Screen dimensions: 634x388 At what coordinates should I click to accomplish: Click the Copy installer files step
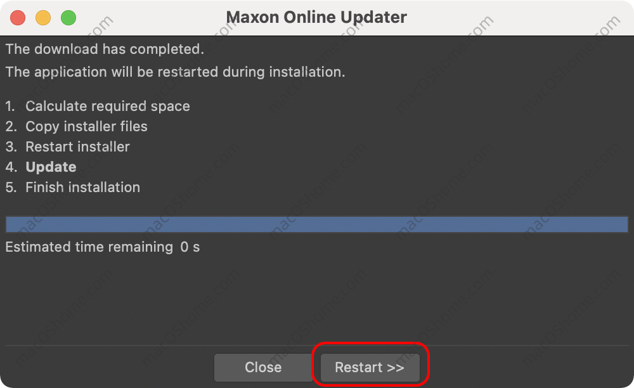[86, 127]
